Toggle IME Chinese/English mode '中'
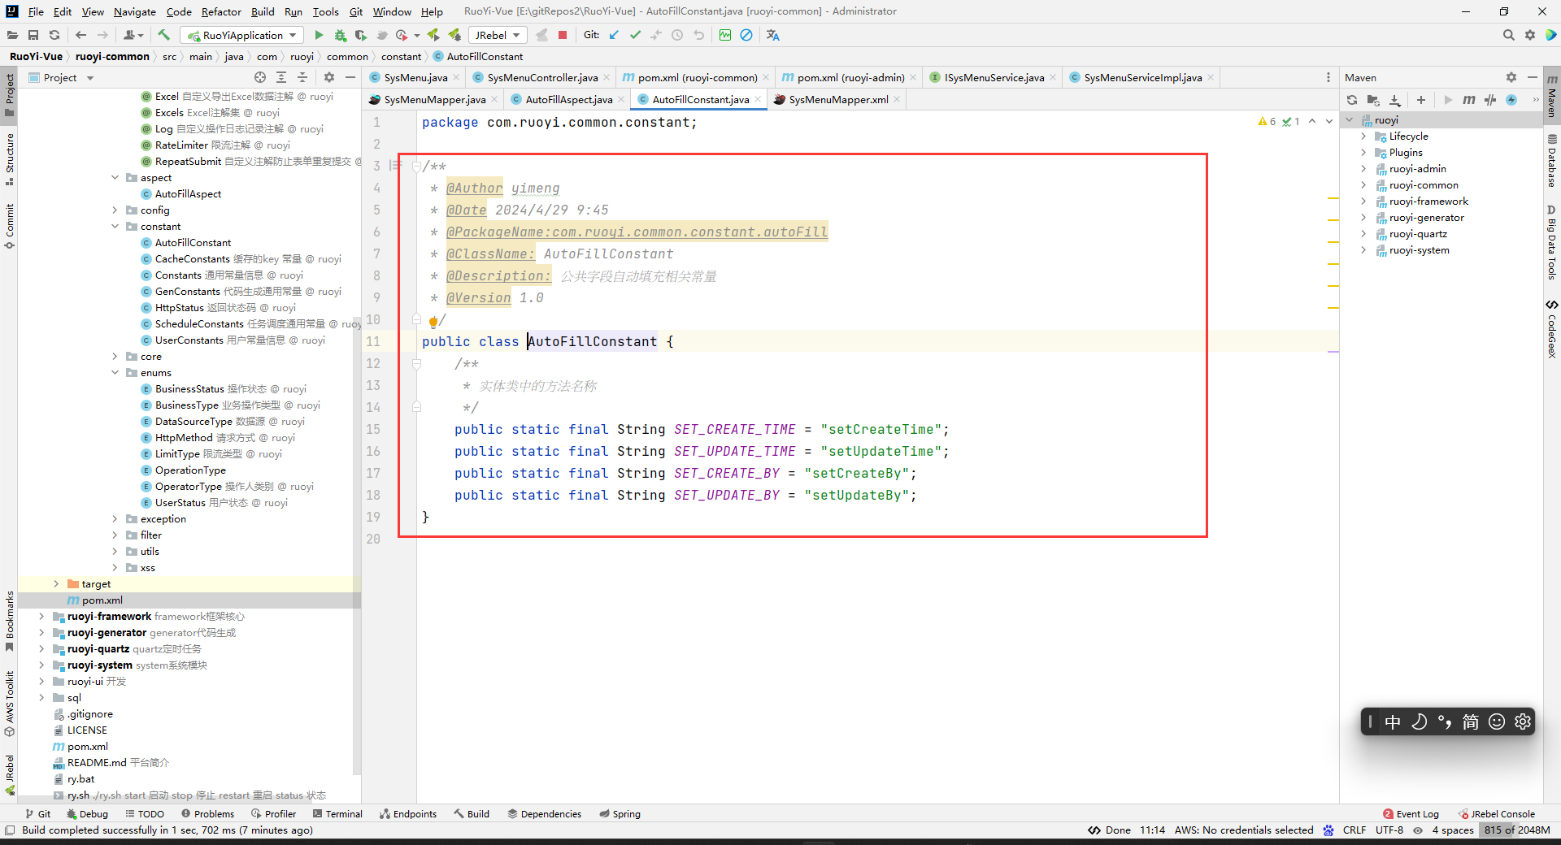 tap(1393, 721)
